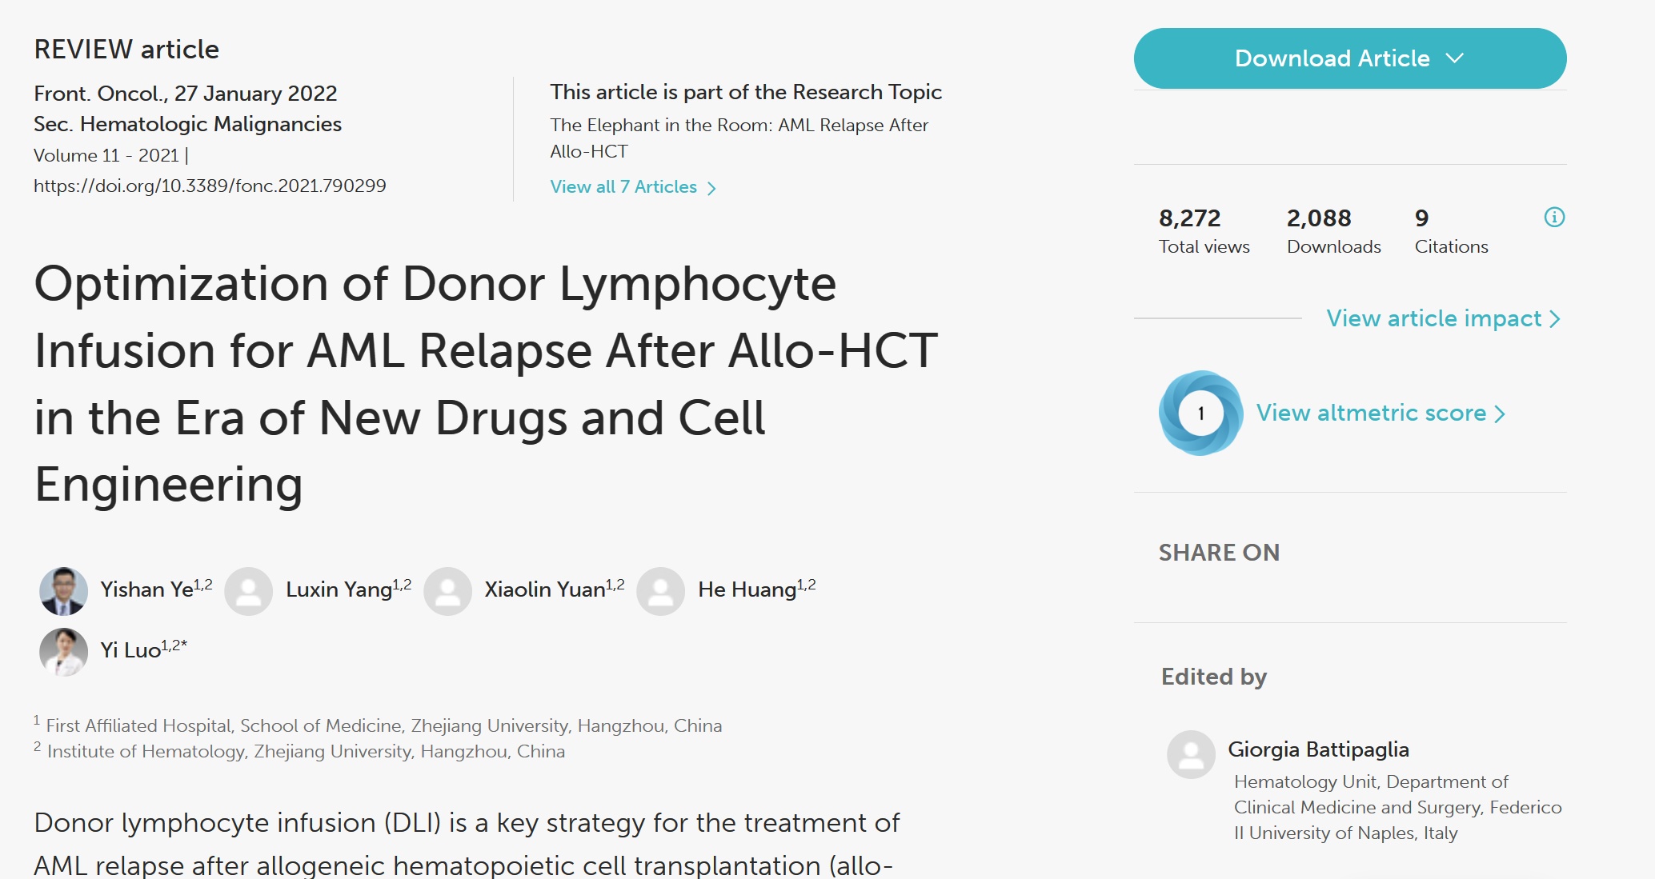1655x879 pixels.
Task: Click chevron next to View article impact
Action: [x=1555, y=319]
